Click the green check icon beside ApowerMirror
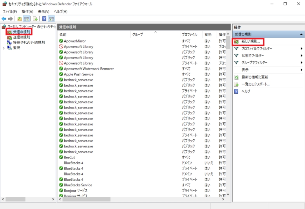Viewport: 305px width, 209px height. tap(61, 41)
